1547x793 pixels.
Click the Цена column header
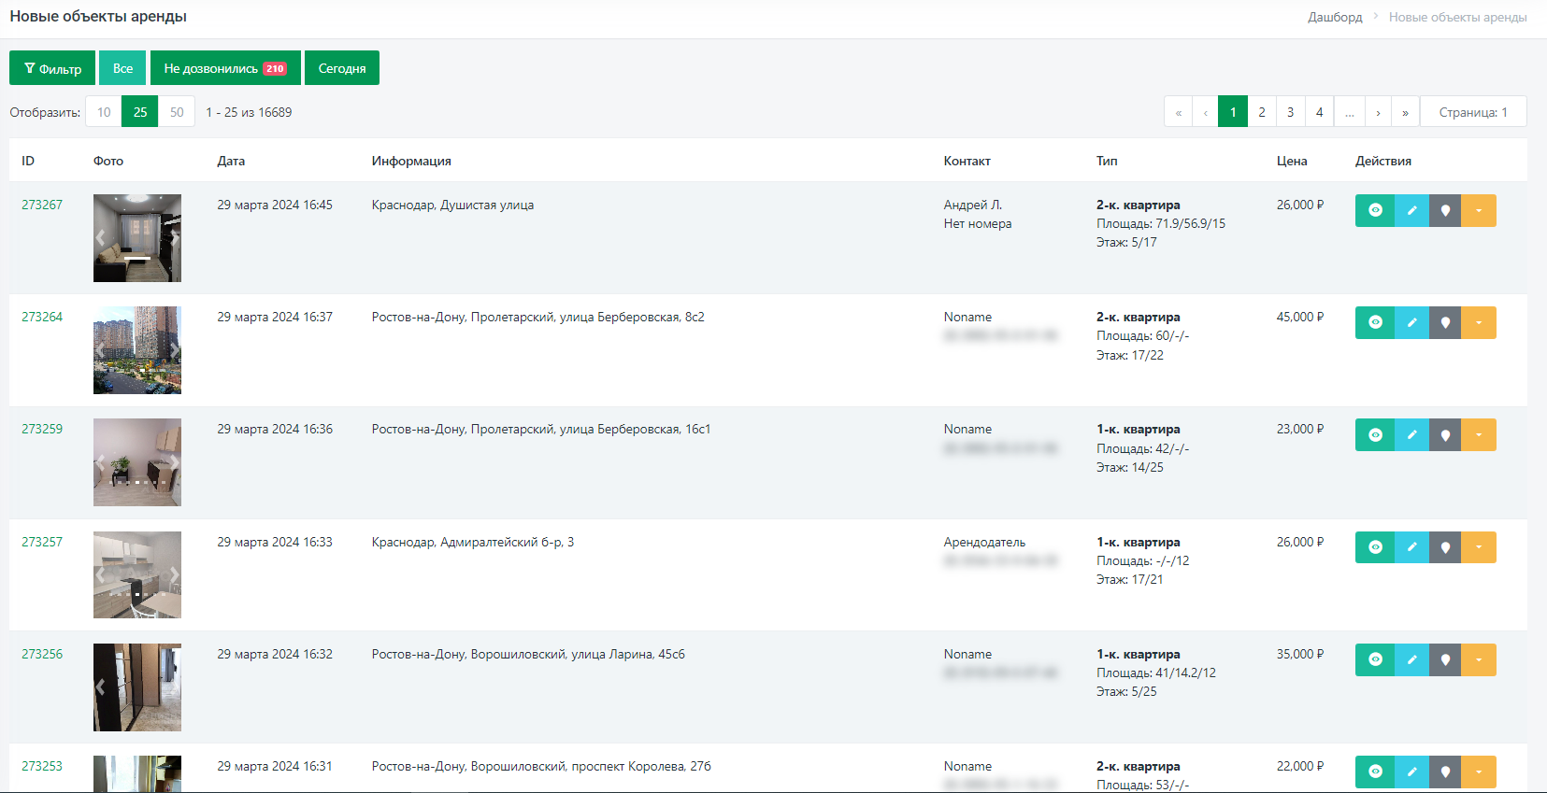click(1292, 161)
